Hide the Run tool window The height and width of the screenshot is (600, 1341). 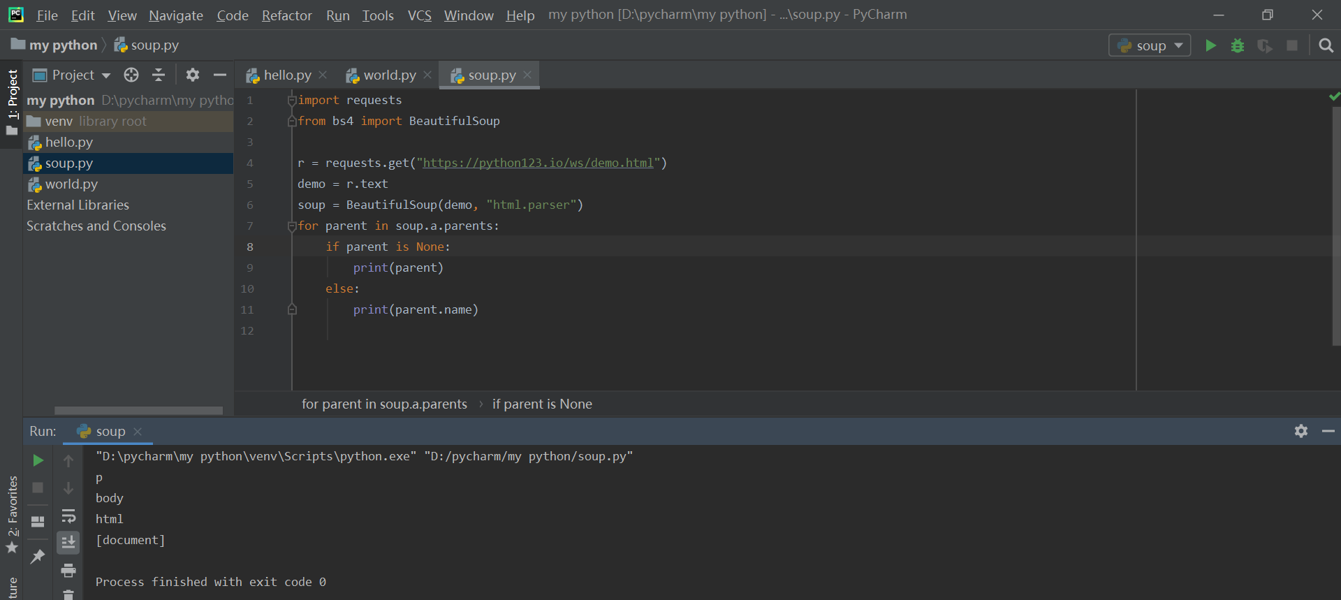click(1328, 431)
